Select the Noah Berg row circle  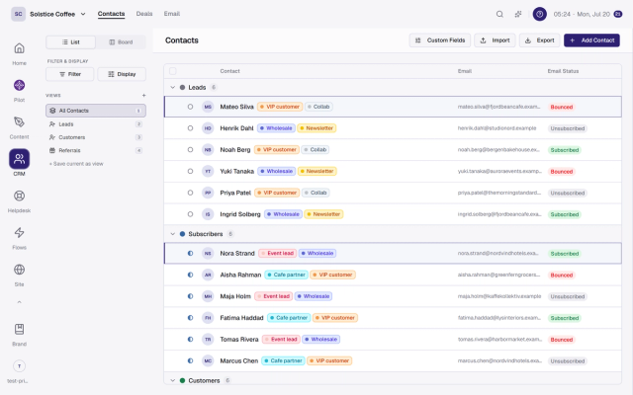click(x=190, y=149)
